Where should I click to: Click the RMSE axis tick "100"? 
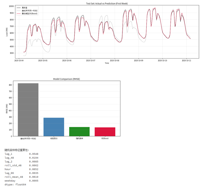click(x=10, y=130)
